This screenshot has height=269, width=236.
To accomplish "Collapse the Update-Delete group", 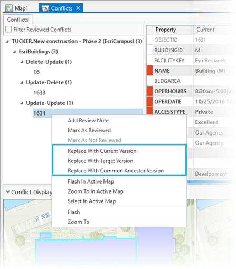I will click(22, 83).
